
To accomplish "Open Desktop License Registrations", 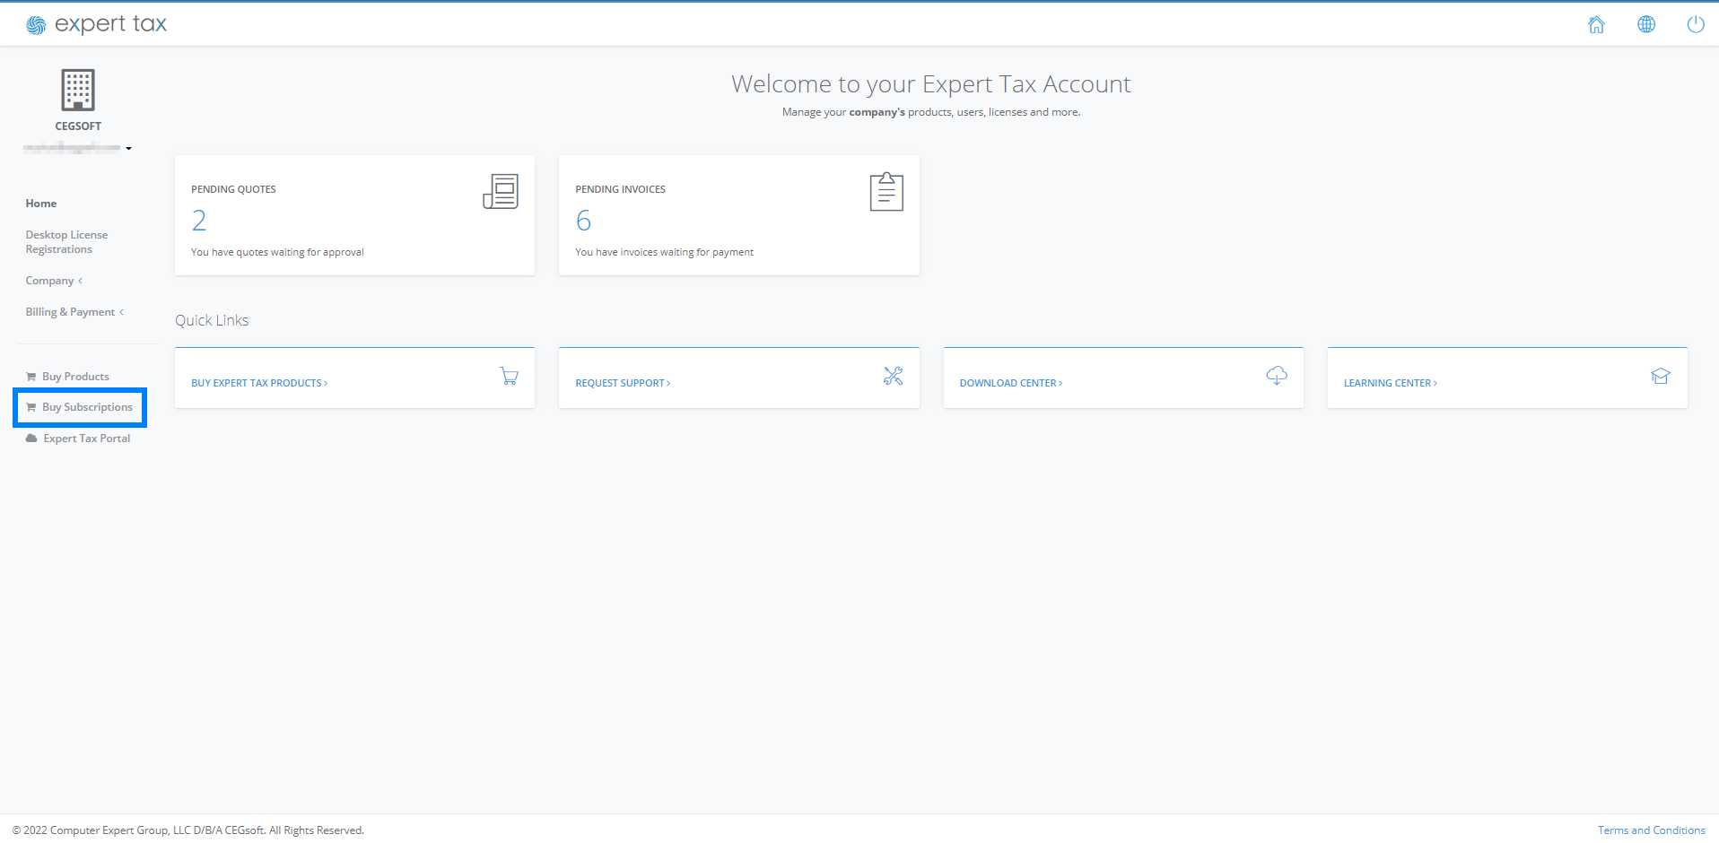I will (66, 242).
